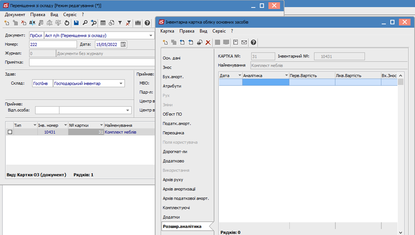Open the Інв. номер column header dropdown
Image resolution: width=415 pixels, height=235 pixels.
tap(65, 125)
